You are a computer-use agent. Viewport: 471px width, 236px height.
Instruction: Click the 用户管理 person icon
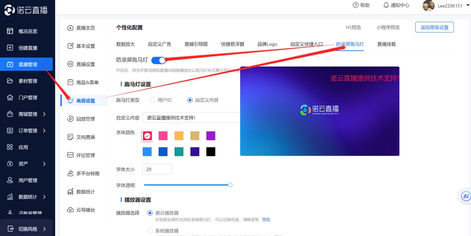point(10,180)
